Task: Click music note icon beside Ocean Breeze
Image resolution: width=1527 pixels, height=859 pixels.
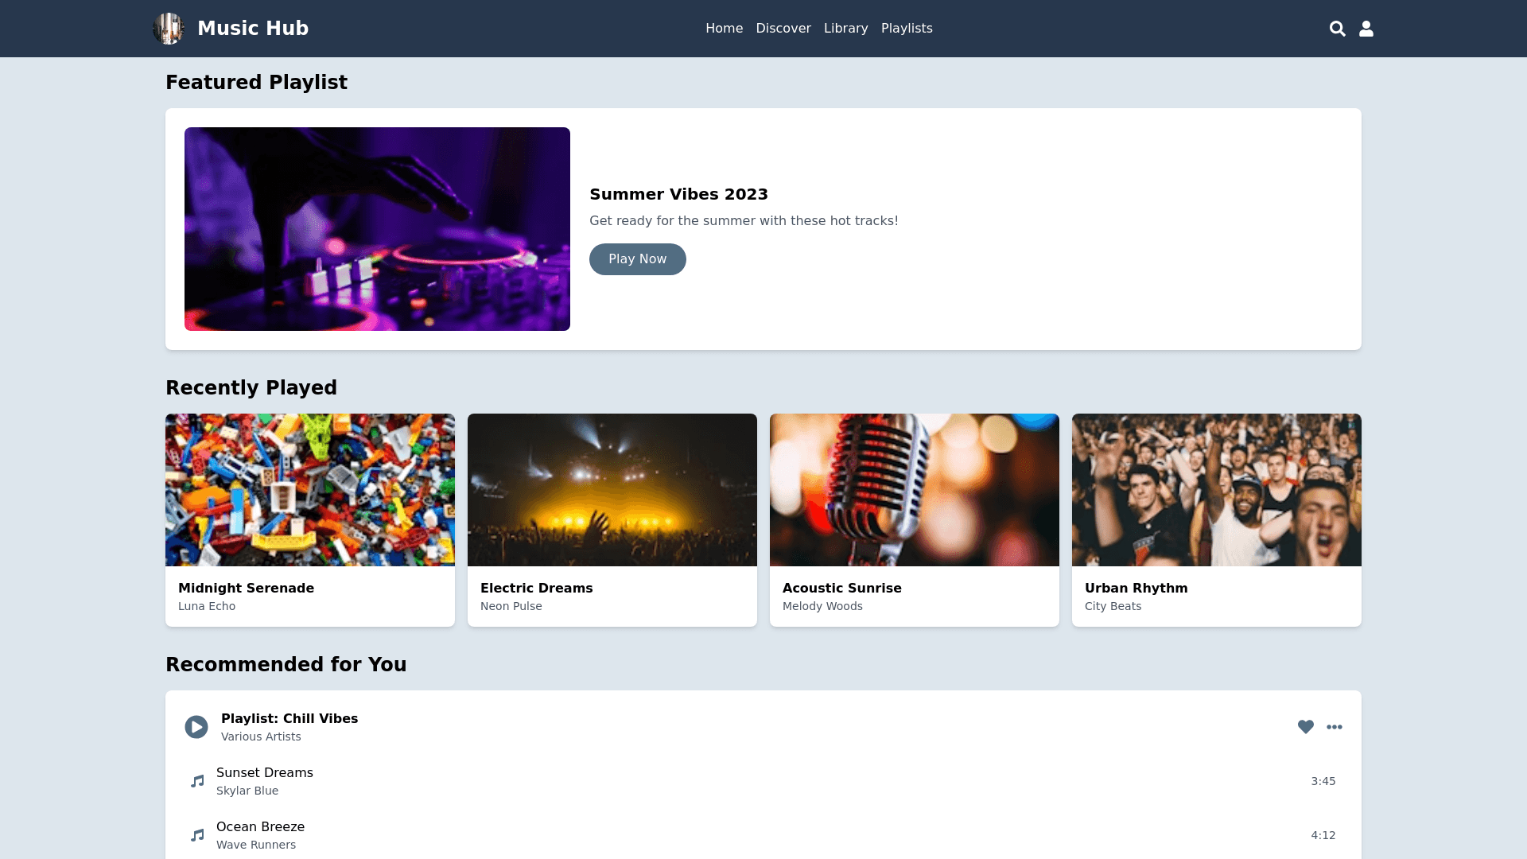Action: point(197,835)
